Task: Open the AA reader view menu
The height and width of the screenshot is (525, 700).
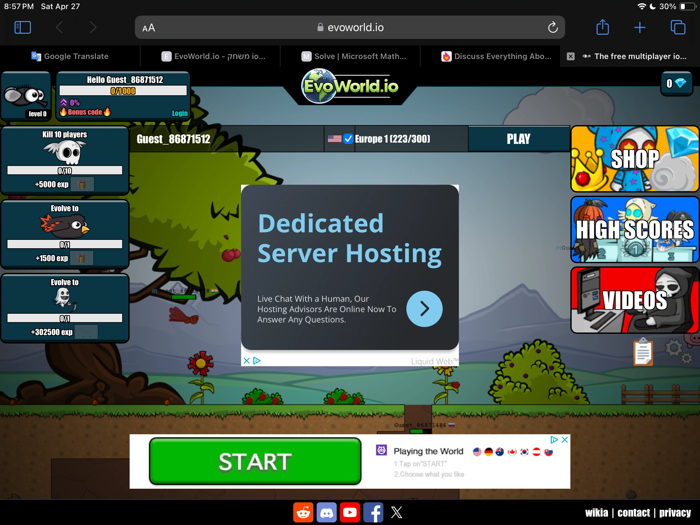Action: click(149, 28)
